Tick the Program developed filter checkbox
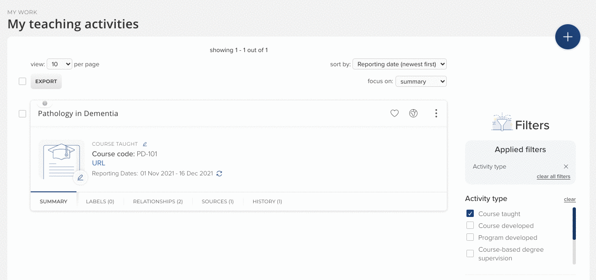Screen dimensions: 596x280 470,238
